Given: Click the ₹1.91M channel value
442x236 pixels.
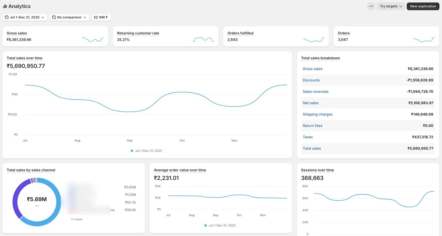Looking at the screenshot, I should (x=130, y=195).
